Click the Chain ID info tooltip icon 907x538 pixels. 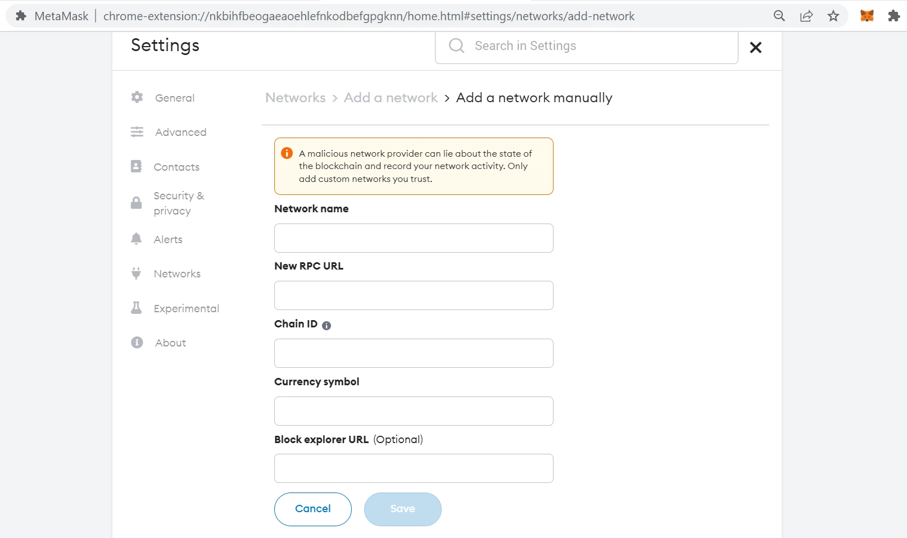326,325
